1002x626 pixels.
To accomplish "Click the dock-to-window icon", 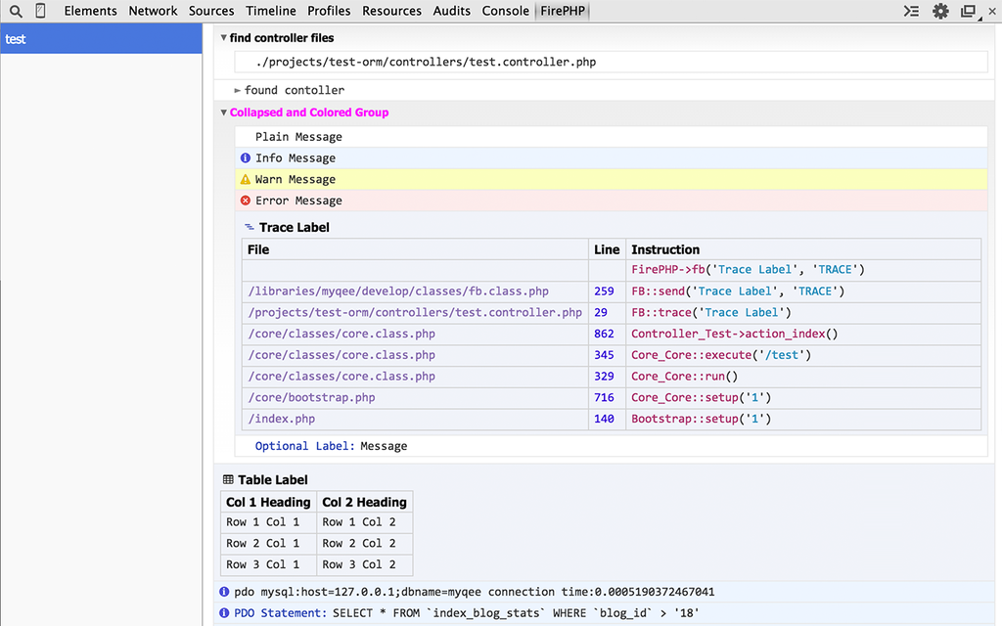I will point(967,11).
